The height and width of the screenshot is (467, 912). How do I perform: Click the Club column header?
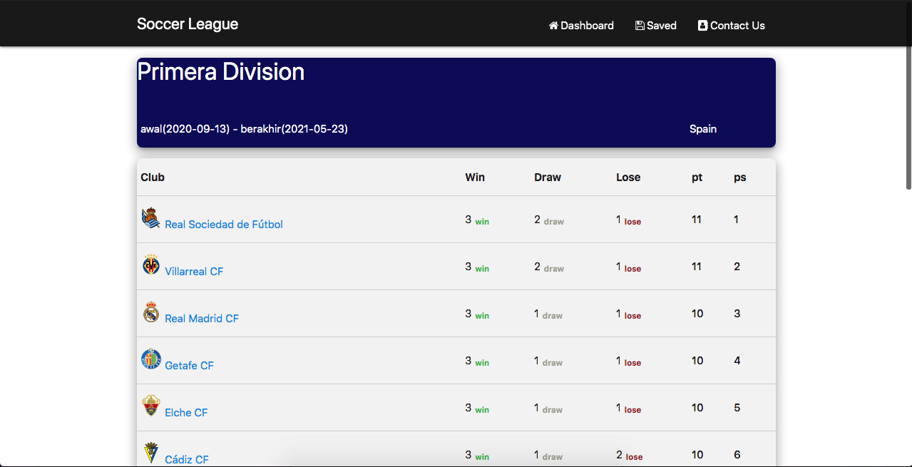click(x=153, y=178)
